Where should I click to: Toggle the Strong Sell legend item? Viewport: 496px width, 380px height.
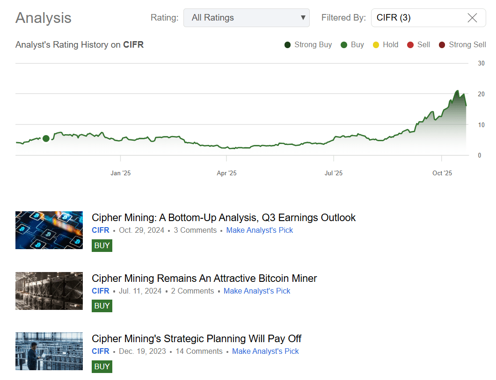click(x=462, y=45)
